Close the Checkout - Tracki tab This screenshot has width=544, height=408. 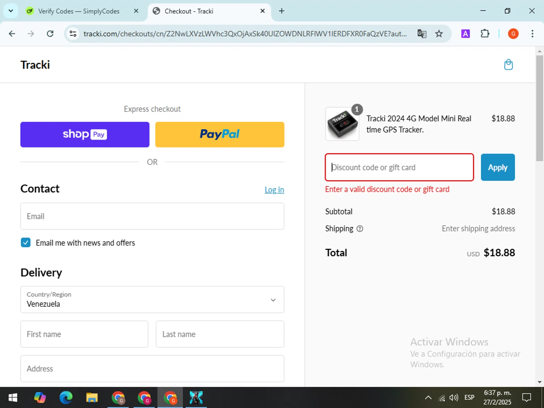click(x=263, y=11)
